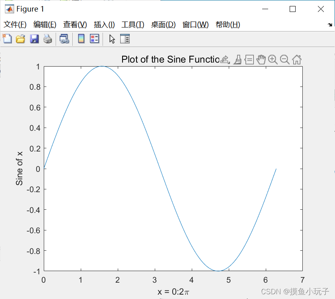Open a file with folder icon
Viewport: 335px width, 299px height.
pos(21,39)
